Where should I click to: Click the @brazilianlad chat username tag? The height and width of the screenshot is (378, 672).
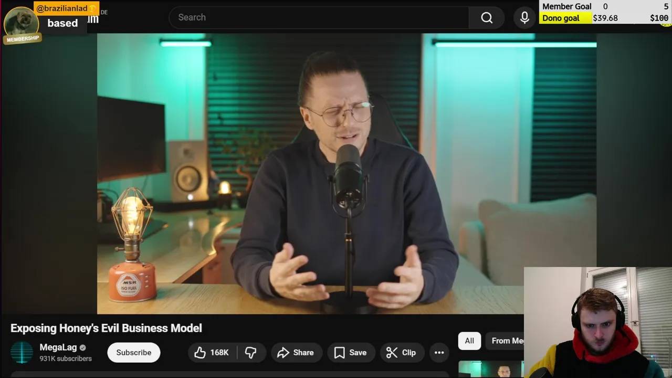pyautogui.click(x=66, y=8)
